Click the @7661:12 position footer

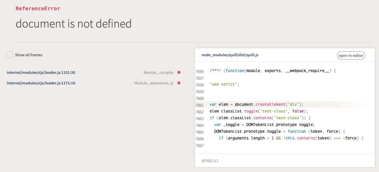210,161
